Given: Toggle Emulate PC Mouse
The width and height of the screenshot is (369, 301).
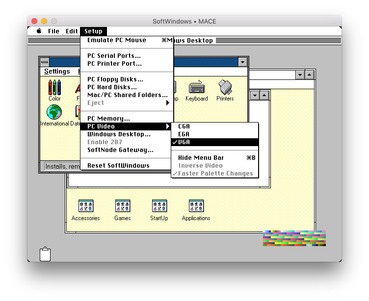Looking at the screenshot, I should [127, 40].
